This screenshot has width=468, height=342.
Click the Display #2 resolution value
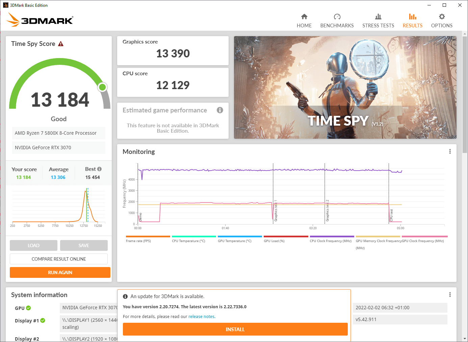coord(89,338)
